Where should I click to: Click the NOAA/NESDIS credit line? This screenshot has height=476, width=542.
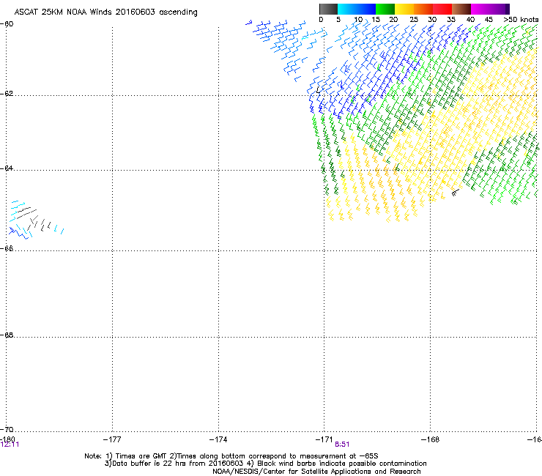point(316,472)
